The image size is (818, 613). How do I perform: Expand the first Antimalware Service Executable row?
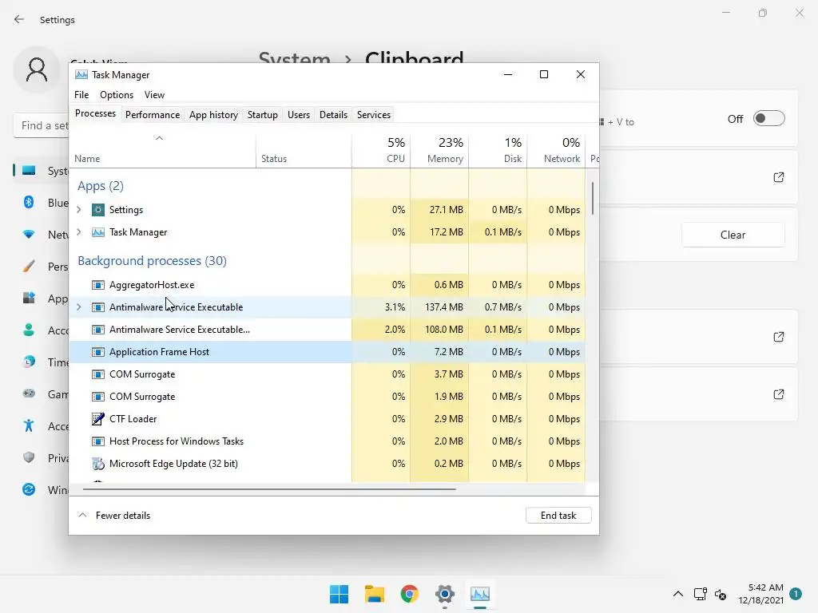79,307
